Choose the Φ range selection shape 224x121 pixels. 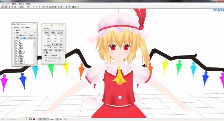(x=39, y=7)
